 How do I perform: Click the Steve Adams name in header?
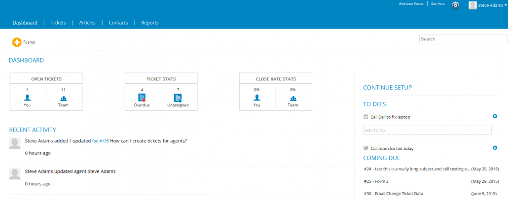tap(491, 5)
